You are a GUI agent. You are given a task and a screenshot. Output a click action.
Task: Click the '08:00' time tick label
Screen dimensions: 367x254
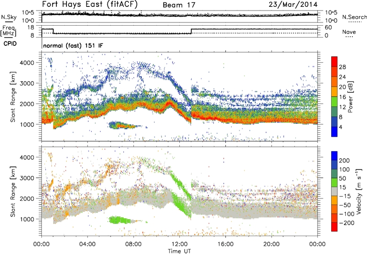pyautogui.click(x=133, y=244)
